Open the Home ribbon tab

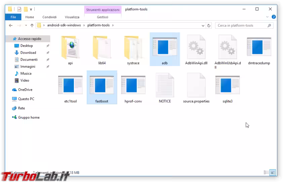pos(30,17)
